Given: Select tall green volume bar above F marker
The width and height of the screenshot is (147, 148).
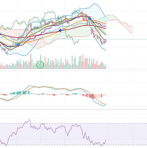Looking at the screenshot, I should click(x=40, y=62).
